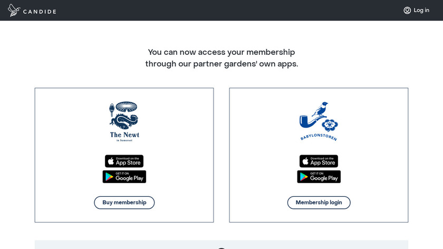The width and height of the screenshot is (443, 249).
Task: Click the "You can now access your membership" heading
Action: (221, 52)
